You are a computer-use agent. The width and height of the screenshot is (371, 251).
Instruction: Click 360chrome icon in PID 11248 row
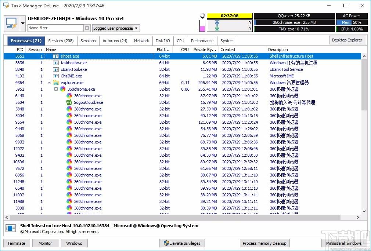pyautogui.click(x=69, y=182)
